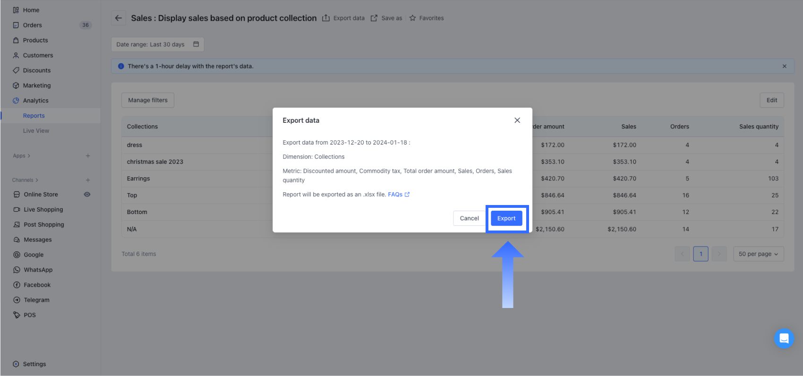Select the Customers person icon
This screenshot has height=376, width=803.
16,55
